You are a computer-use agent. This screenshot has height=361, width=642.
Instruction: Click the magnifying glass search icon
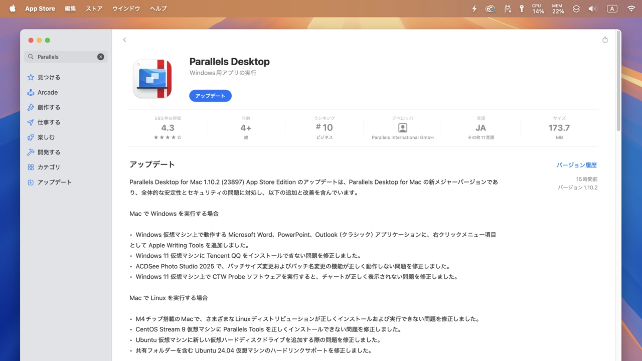(31, 57)
